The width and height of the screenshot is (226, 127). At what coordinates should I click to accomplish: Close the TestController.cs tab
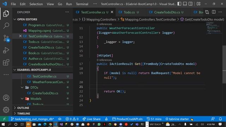click(112, 12)
